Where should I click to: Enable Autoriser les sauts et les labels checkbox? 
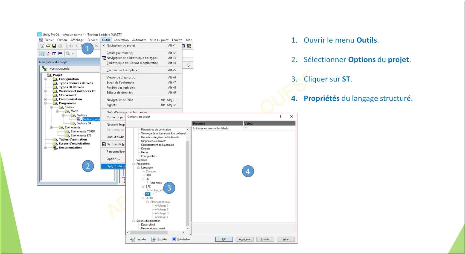click(x=246, y=128)
